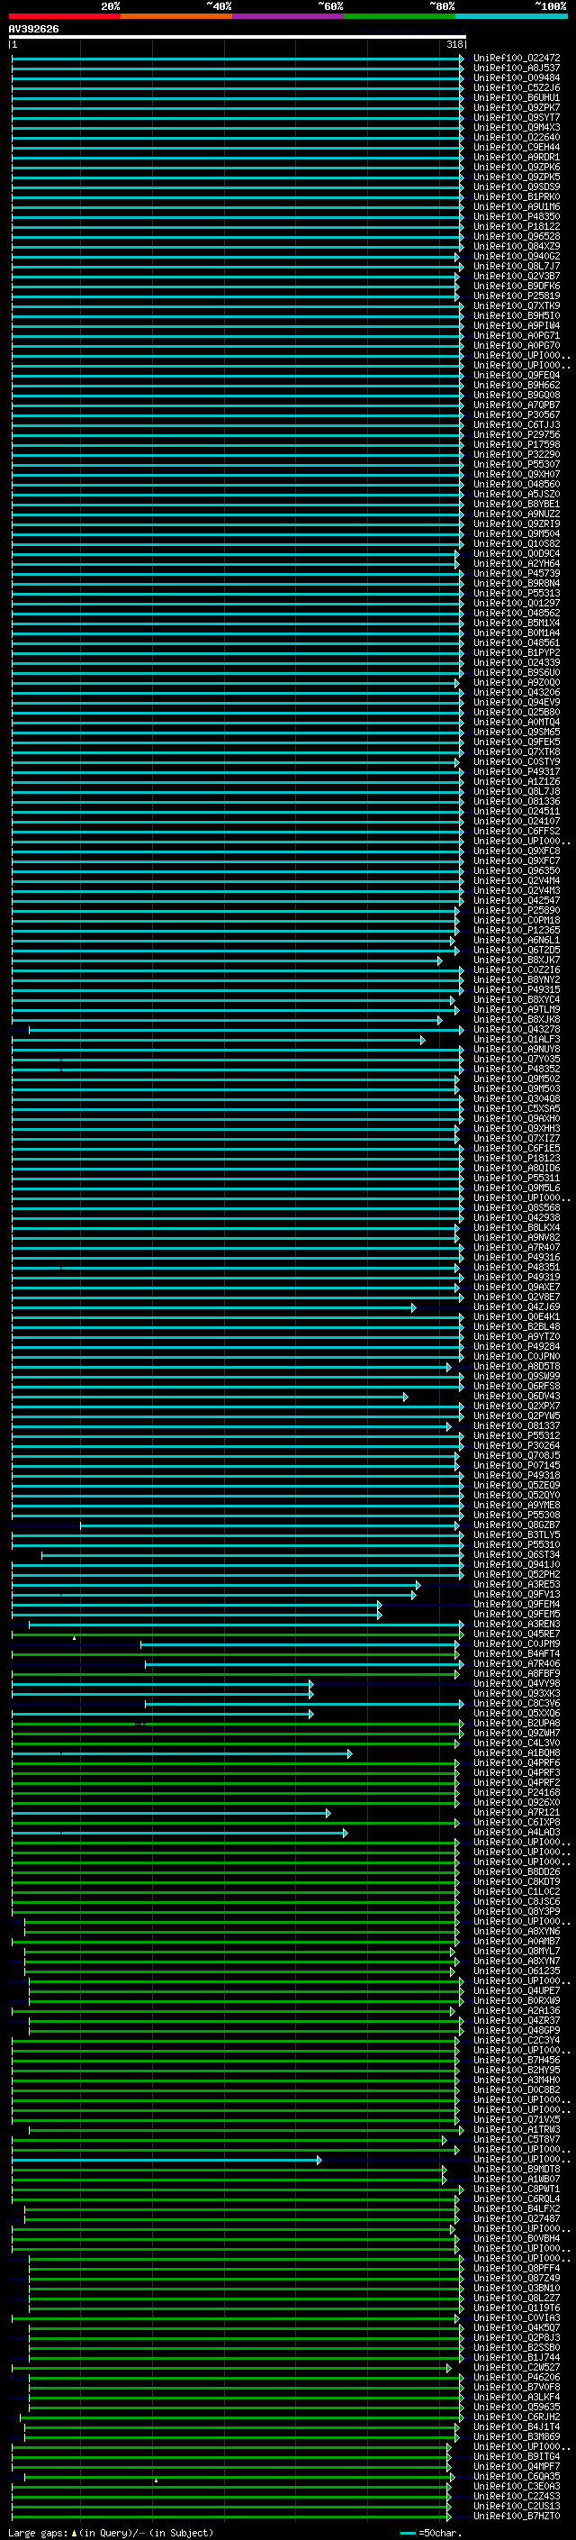Viewport: 576px width, 2540px height.
Task: Select hit UniRef100_P12365
Action: [x=516, y=931]
